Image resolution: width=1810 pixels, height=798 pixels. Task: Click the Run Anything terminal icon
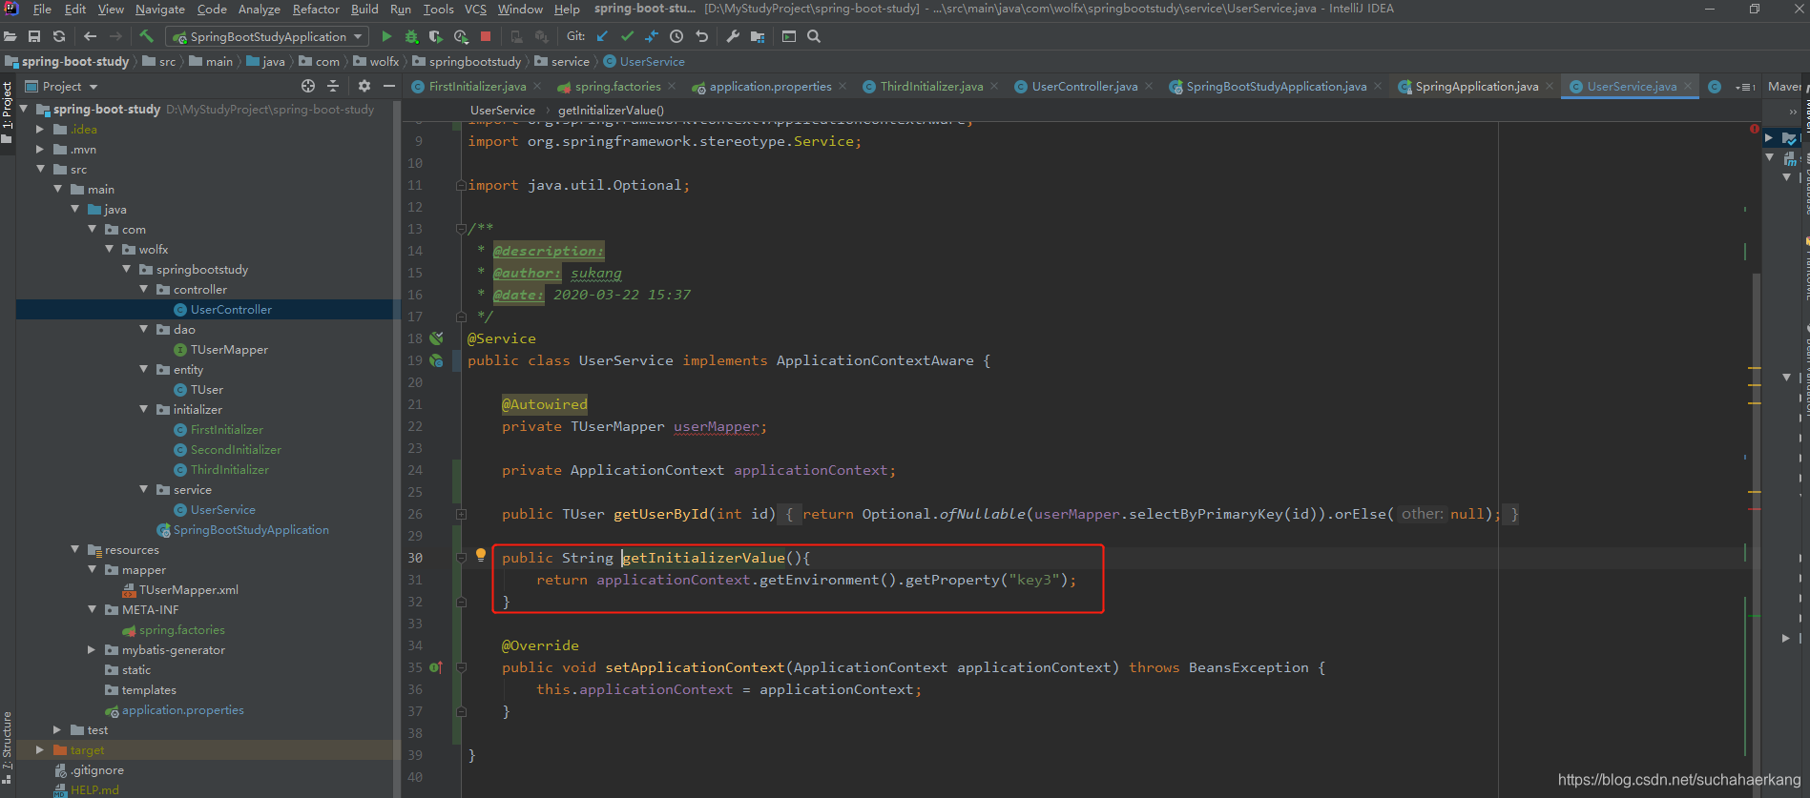[789, 36]
